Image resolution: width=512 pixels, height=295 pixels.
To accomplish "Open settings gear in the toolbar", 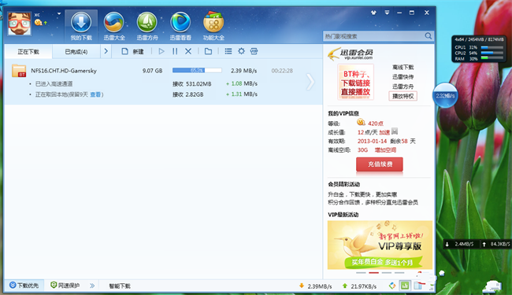I will click(x=241, y=51).
